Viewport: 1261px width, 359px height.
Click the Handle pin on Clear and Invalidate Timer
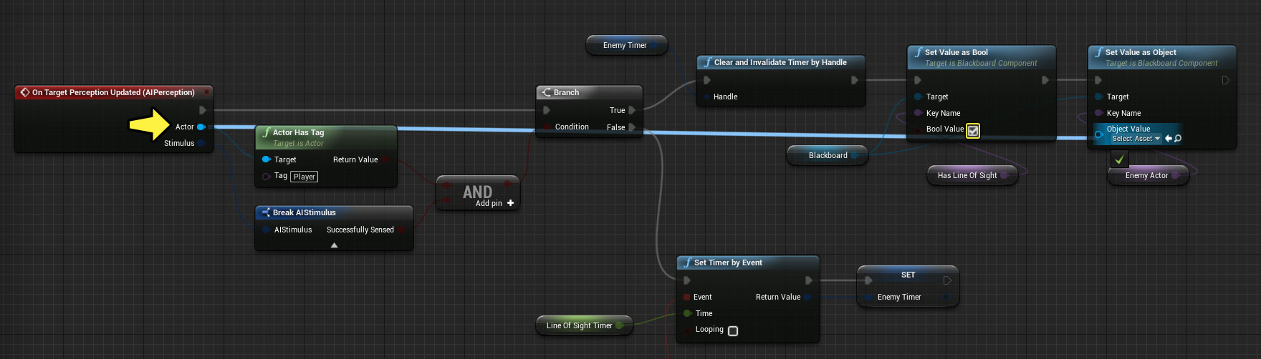[x=707, y=97]
